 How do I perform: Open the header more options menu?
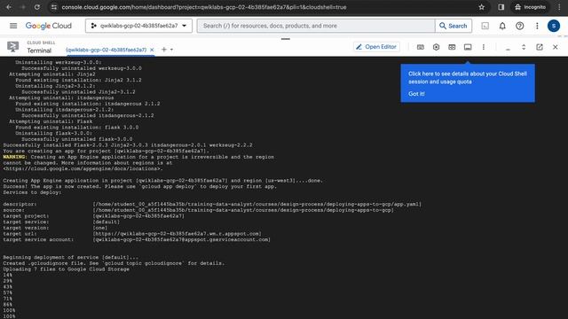click(537, 26)
